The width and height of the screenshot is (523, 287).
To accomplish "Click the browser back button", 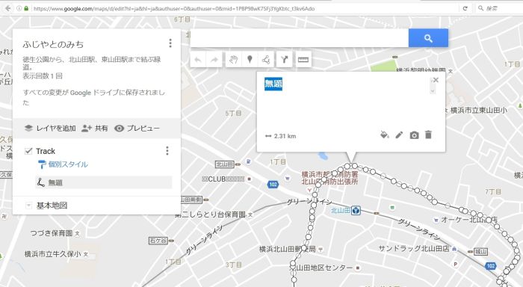I will [8, 8].
